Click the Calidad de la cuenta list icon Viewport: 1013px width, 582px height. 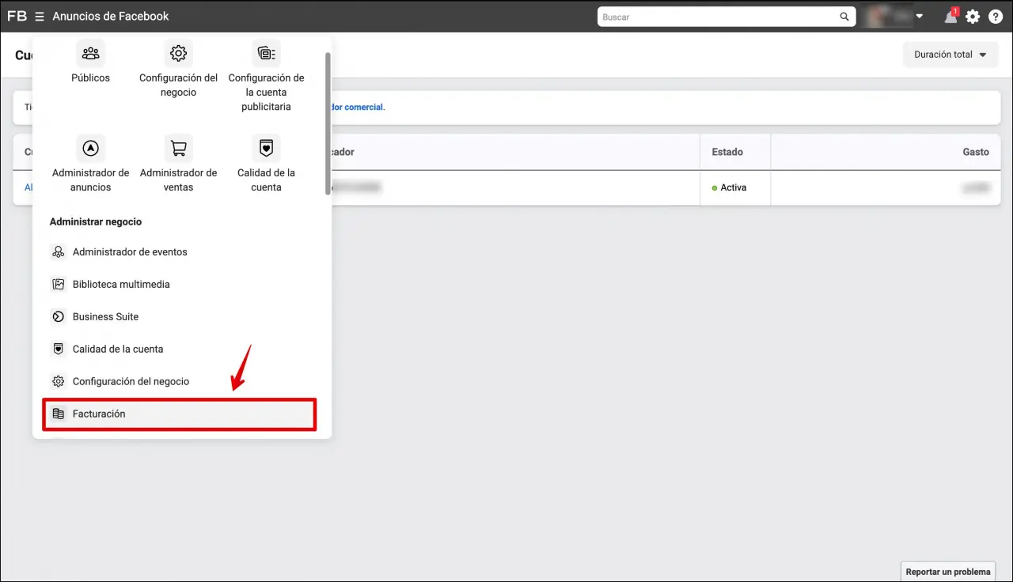(58, 350)
